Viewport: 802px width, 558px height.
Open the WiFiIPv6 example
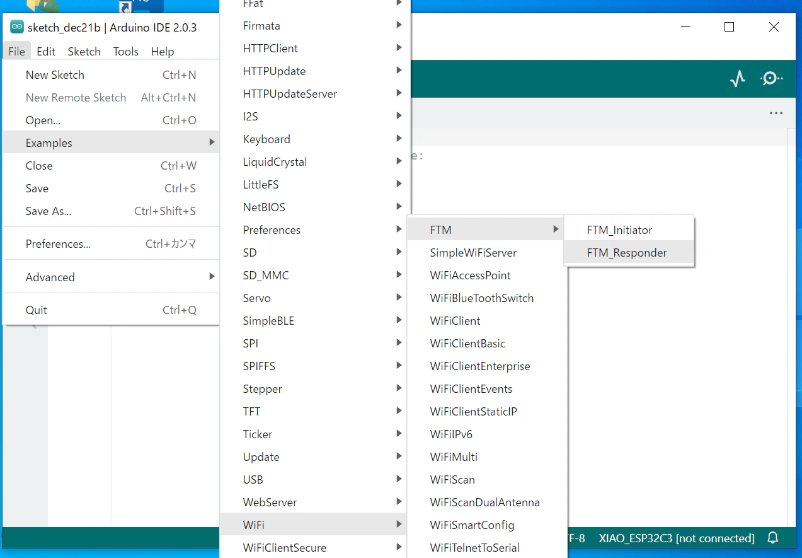tap(486, 434)
